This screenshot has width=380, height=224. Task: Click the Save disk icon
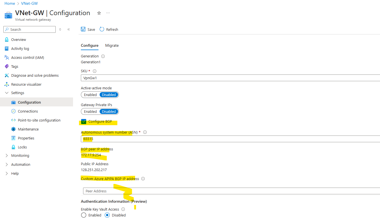pyautogui.click(x=83, y=29)
